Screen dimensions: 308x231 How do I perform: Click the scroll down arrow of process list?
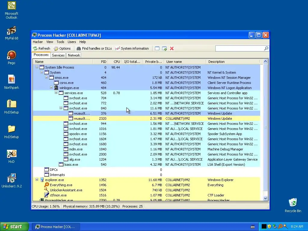coord(265,199)
